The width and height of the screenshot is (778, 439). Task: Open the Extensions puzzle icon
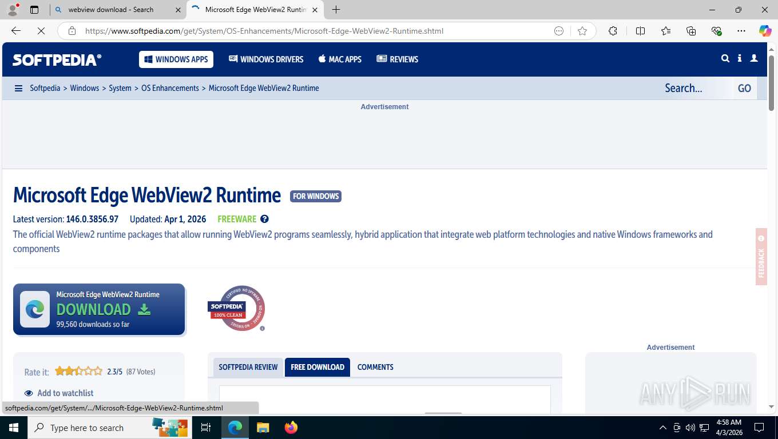tap(613, 31)
